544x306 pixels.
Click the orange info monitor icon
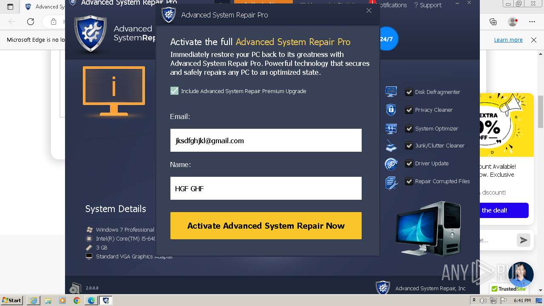pyautogui.click(x=114, y=91)
